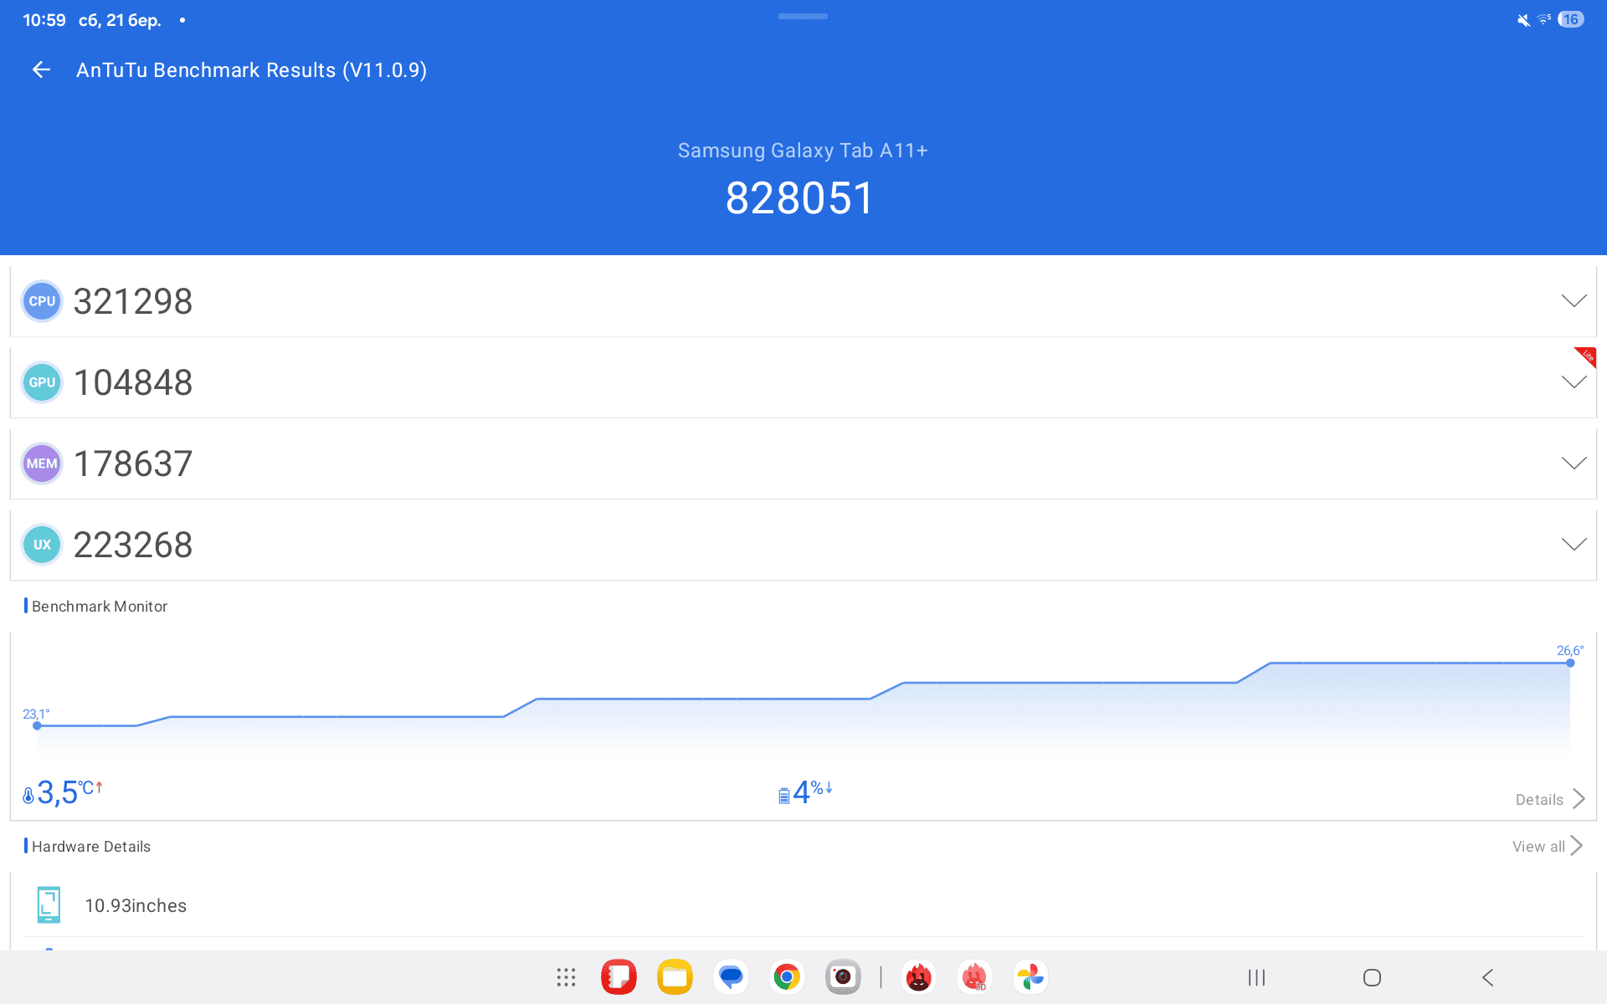Tap the 26,6° end point on the graph
1607x1004 pixels.
pos(1570,663)
